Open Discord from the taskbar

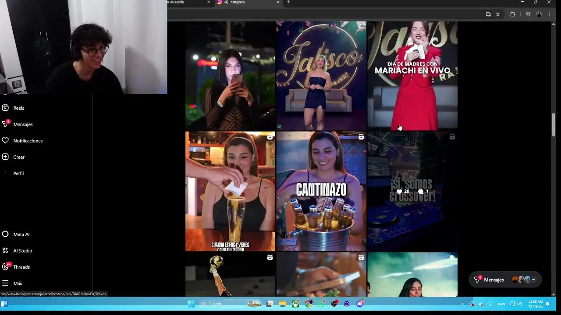[360, 303]
